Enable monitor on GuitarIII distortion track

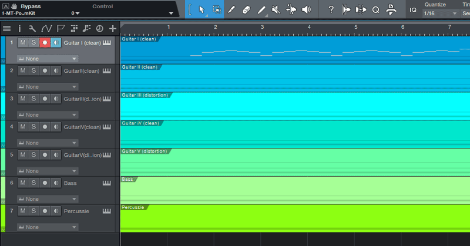click(56, 99)
